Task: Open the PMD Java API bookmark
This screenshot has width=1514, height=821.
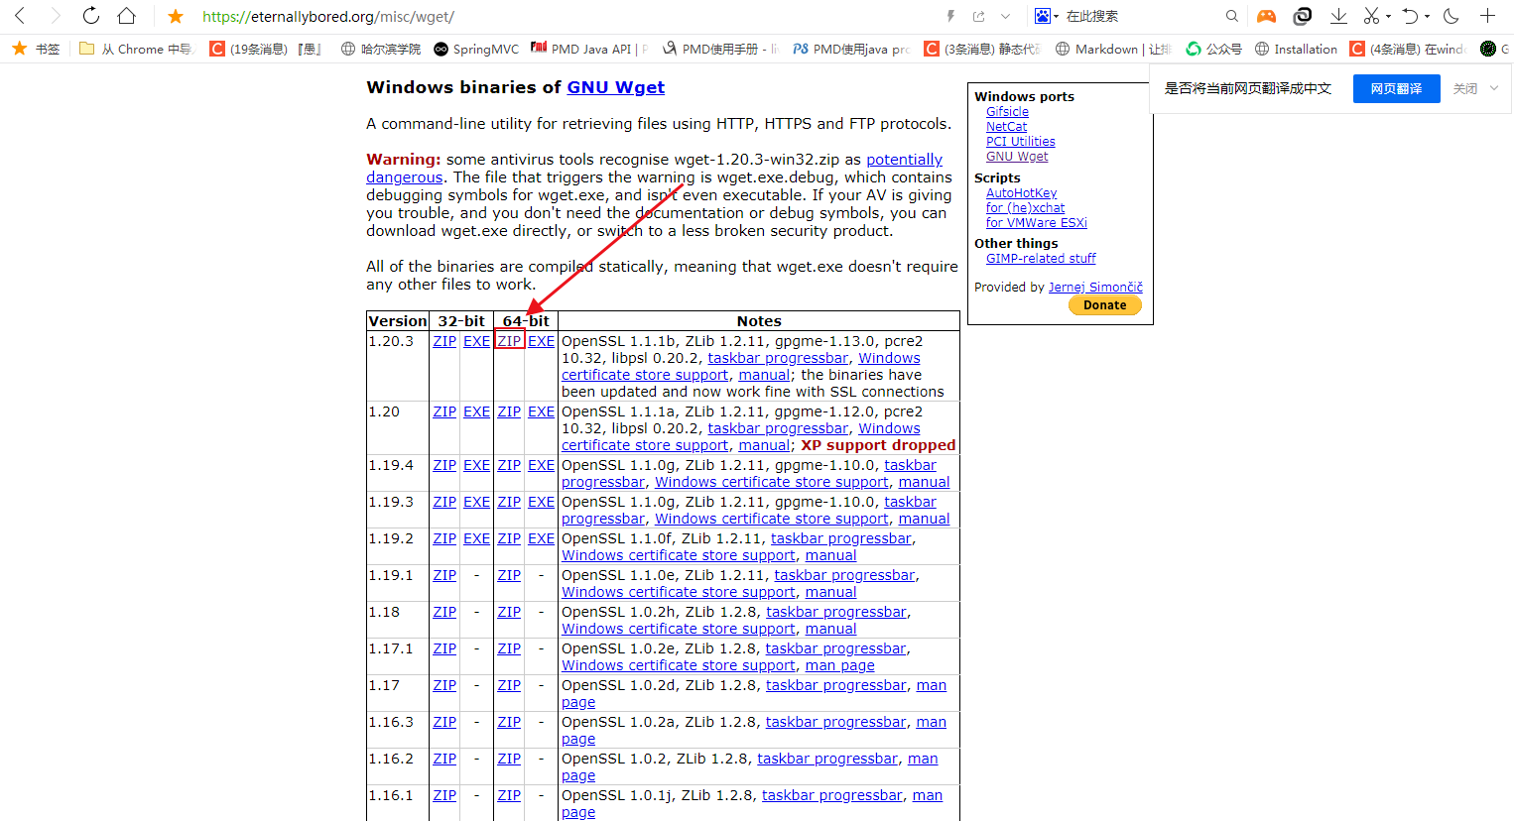Action: 589,49
